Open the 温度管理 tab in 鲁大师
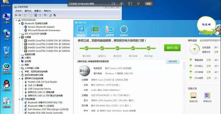Screen dimensions: 221x114 (110, 31)
